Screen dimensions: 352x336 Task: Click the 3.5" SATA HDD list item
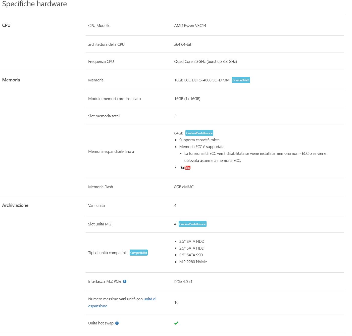coord(191,242)
